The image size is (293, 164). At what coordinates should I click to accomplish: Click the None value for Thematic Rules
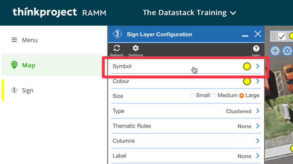pos(244,126)
